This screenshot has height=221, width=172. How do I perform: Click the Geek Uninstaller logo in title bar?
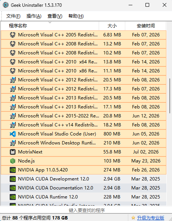[x=6, y=5]
